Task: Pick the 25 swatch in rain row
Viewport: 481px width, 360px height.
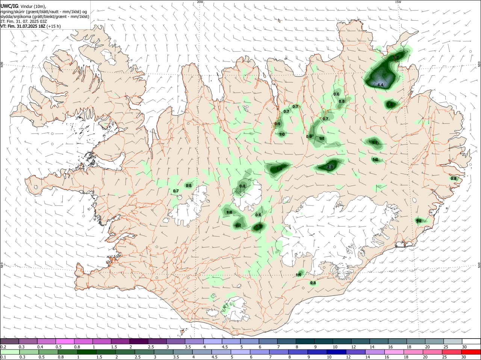Action: (x=451, y=352)
